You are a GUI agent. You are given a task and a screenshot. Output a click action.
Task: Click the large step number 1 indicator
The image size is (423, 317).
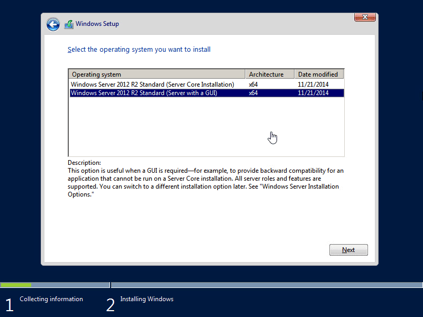pos(9,304)
